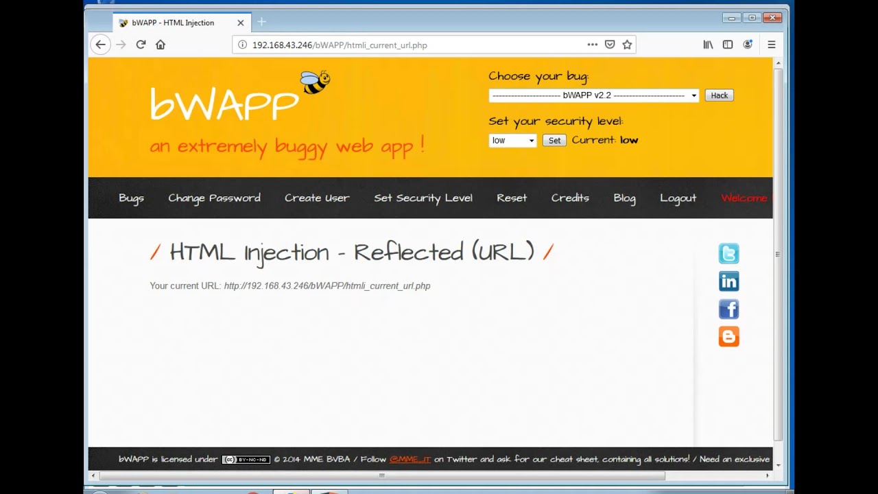Screen dimensions: 878x494
Task: Open the Blog menu item
Action: (624, 198)
